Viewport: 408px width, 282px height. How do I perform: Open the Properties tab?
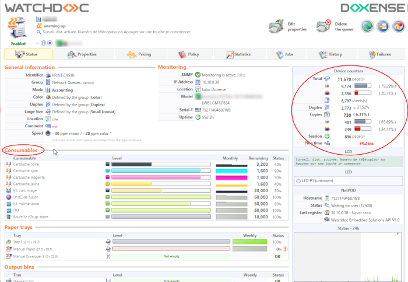coord(82,54)
